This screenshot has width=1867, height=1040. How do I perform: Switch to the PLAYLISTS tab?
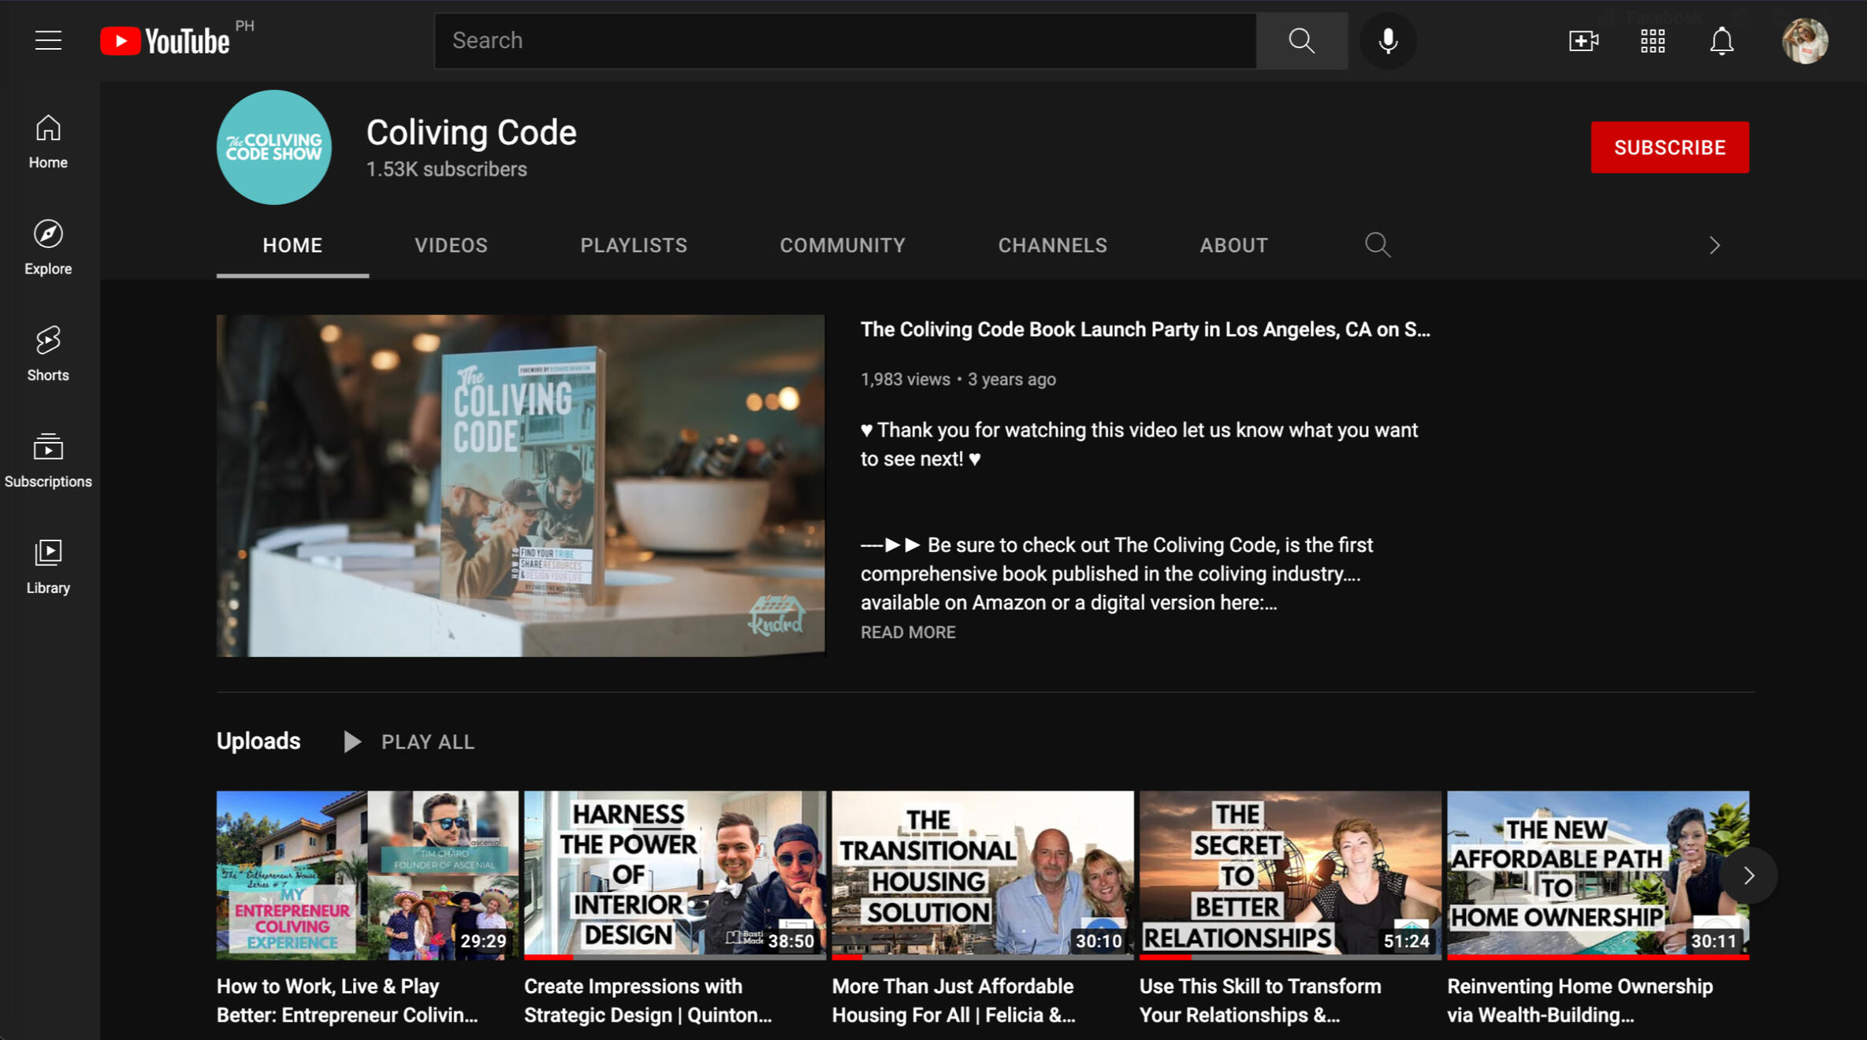pos(633,245)
